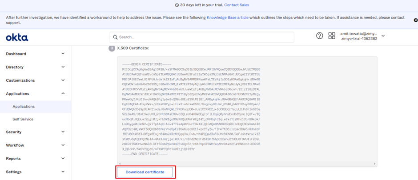The height and width of the screenshot is (180, 418).
Task: Open the Knowledge Base article link
Action: [228, 18]
